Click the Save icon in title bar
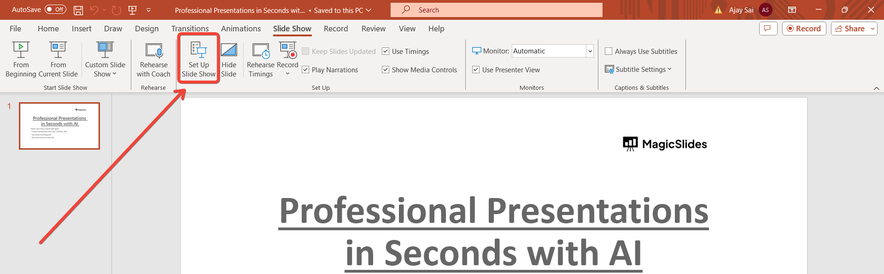884x274 pixels. [78, 10]
